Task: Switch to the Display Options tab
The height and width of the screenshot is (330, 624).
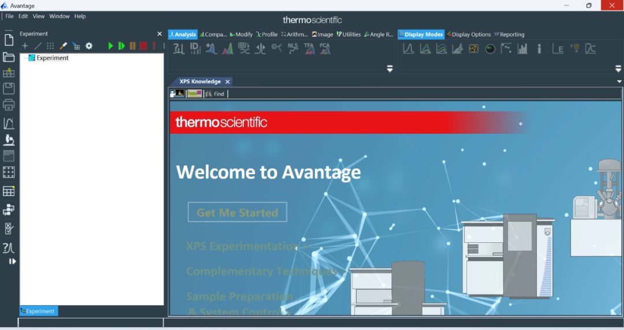Action: [x=469, y=34]
